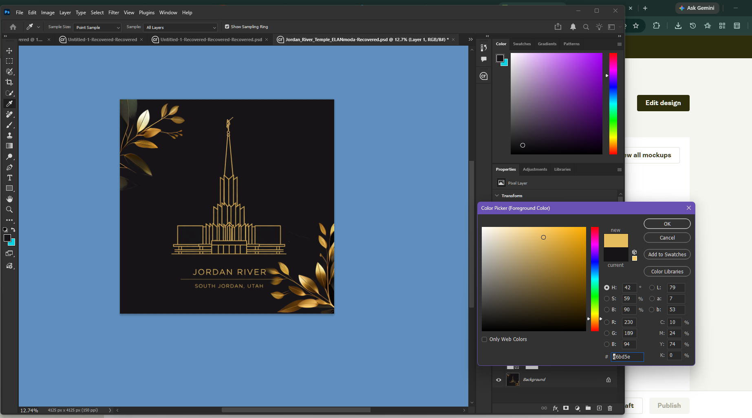Expand the tool preset picker arrow

click(38, 27)
